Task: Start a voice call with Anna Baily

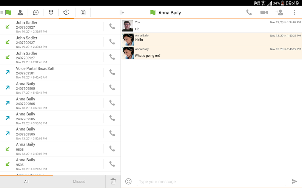Action: point(249,12)
